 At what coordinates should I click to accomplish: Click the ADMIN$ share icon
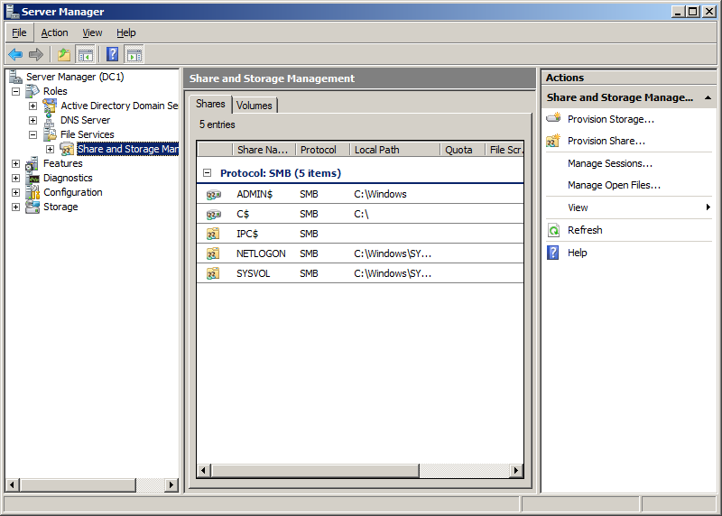click(213, 195)
